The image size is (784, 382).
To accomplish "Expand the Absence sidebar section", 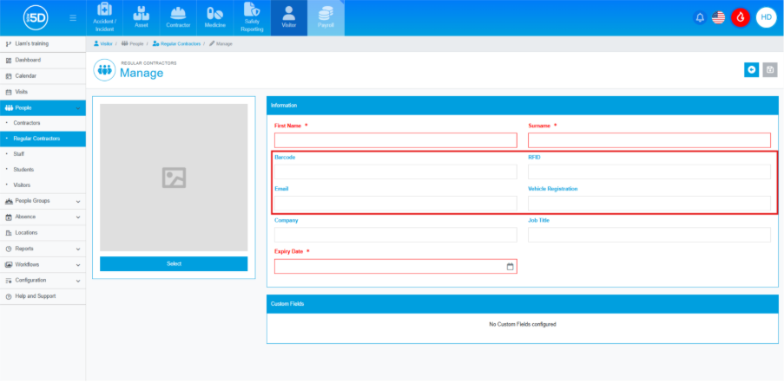I will tap(43, 217).
